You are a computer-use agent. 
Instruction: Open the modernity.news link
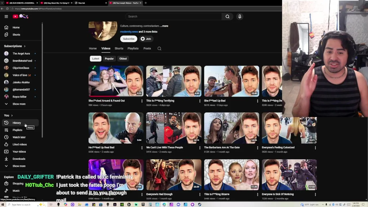(x=129, y=32)
